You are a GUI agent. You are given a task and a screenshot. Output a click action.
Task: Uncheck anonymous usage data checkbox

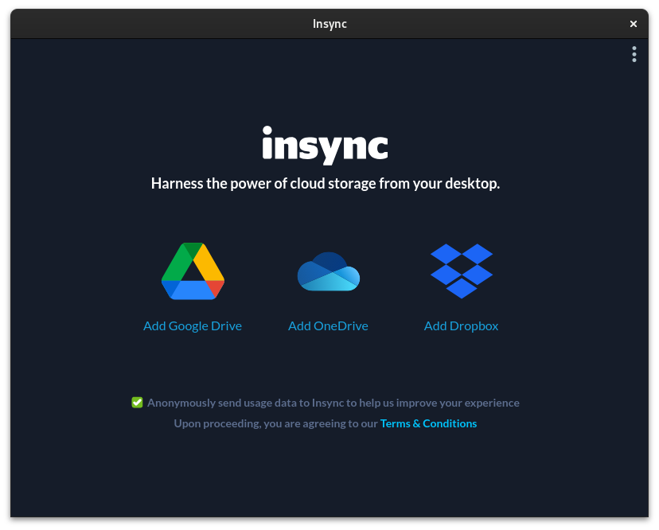tap(137, 403)
